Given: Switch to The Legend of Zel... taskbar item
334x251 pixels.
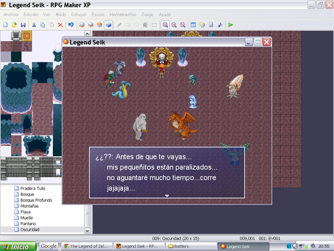Looking at the screenshot, I should click(87, 246).
